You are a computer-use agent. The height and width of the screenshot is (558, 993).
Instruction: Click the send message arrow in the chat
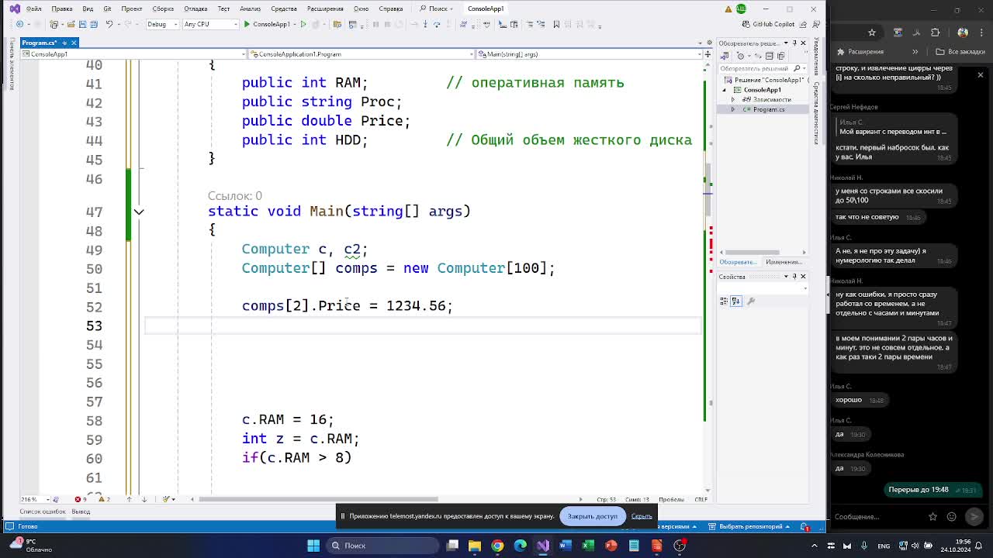974,516
